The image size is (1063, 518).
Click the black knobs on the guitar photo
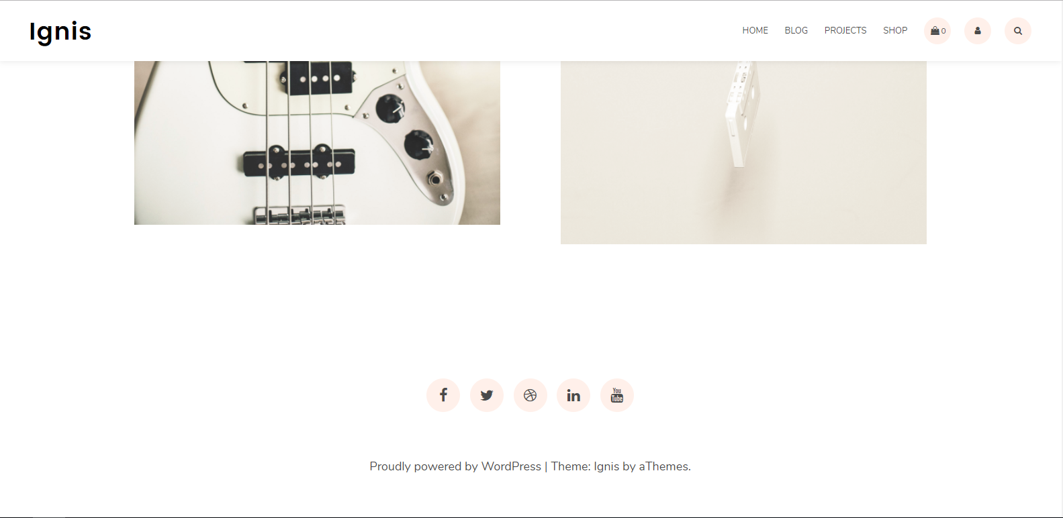[405, 127]
